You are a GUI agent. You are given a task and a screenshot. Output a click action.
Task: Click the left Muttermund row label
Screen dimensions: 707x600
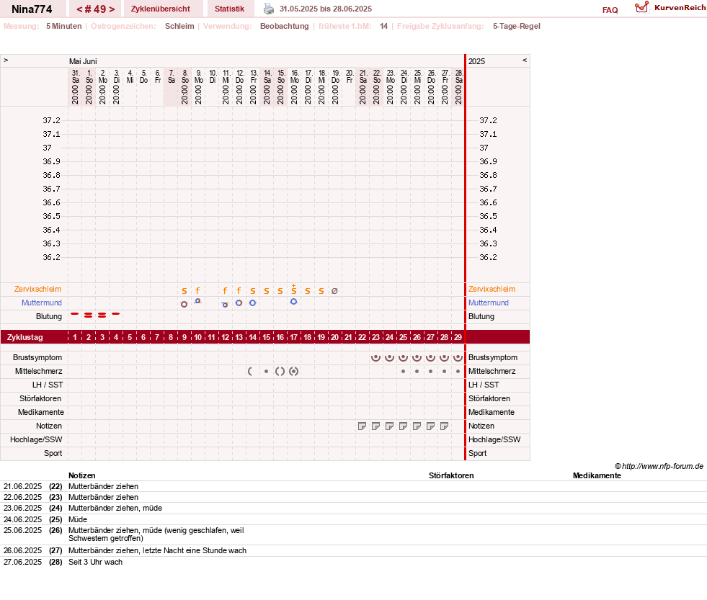(x=42, y=303)
